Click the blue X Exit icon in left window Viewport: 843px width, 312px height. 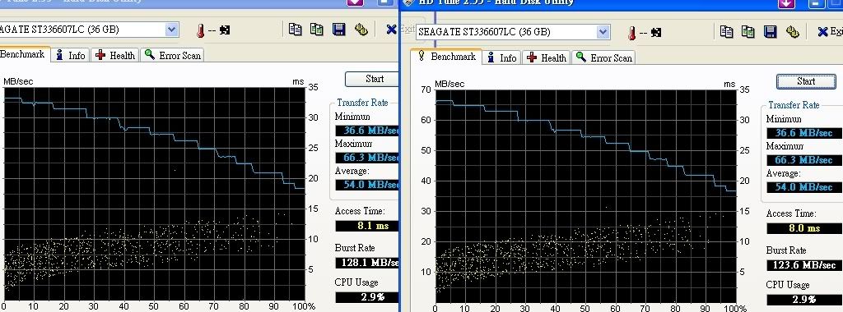pyautogui.click(x=391, y=29)
